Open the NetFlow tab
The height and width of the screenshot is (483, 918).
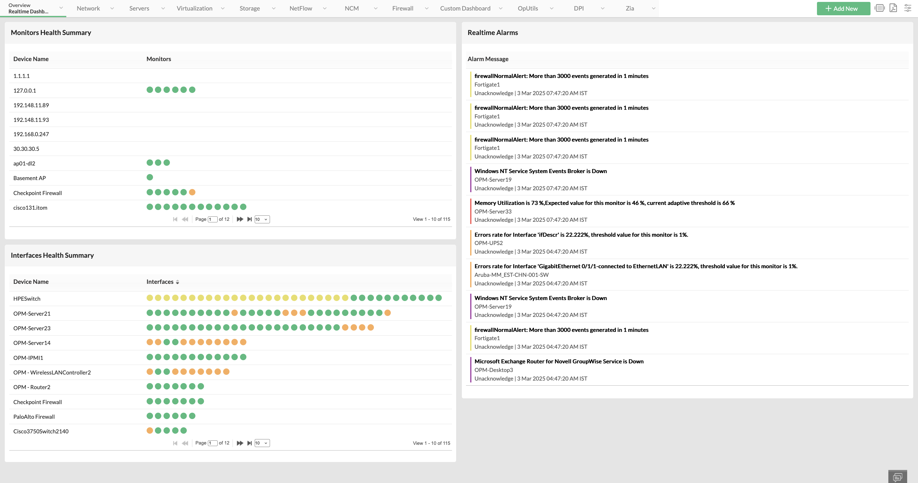tap(300, 8)
